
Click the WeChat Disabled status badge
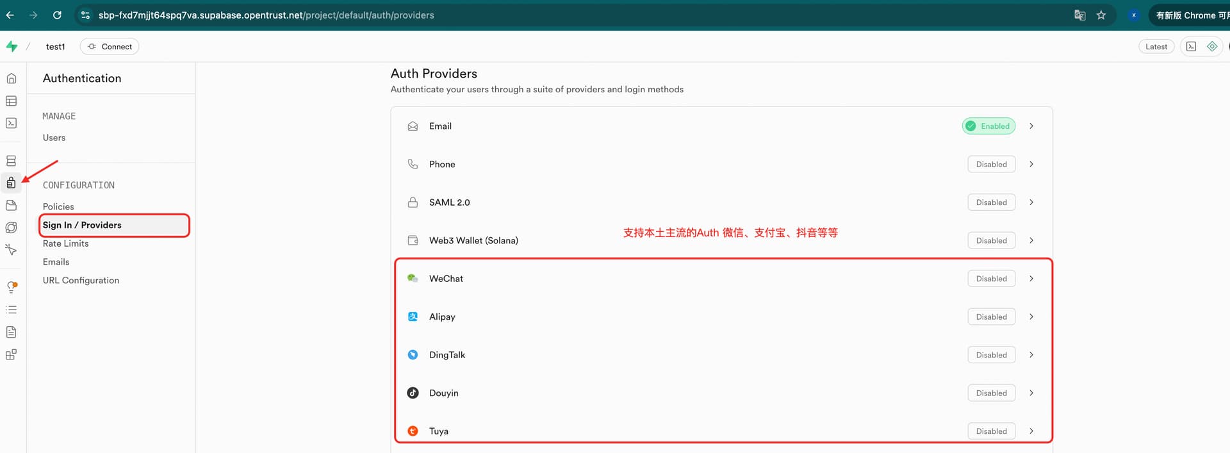coord(991,279)
